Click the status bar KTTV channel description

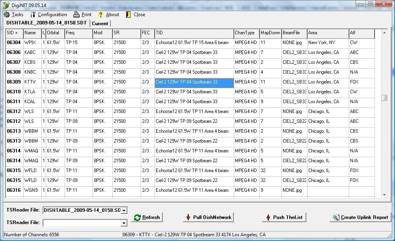point(194,235)
